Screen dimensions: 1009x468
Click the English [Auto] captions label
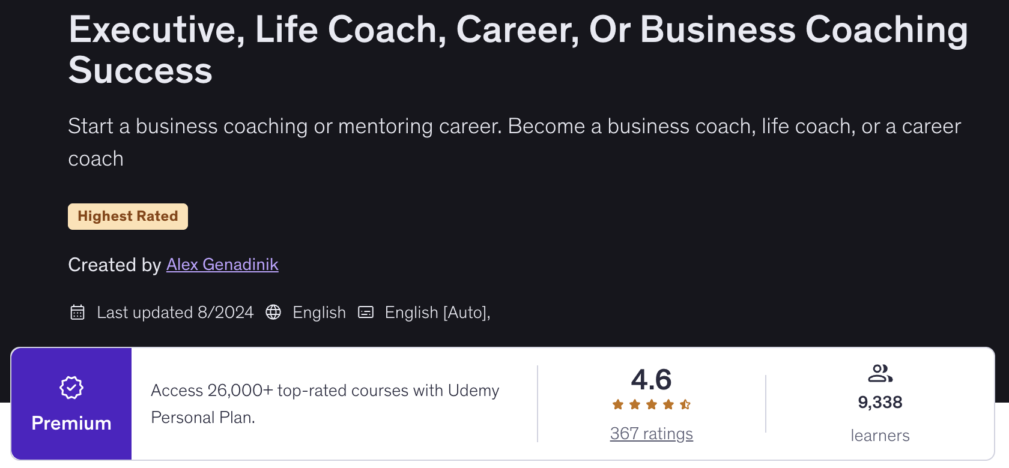click(437, 313)
